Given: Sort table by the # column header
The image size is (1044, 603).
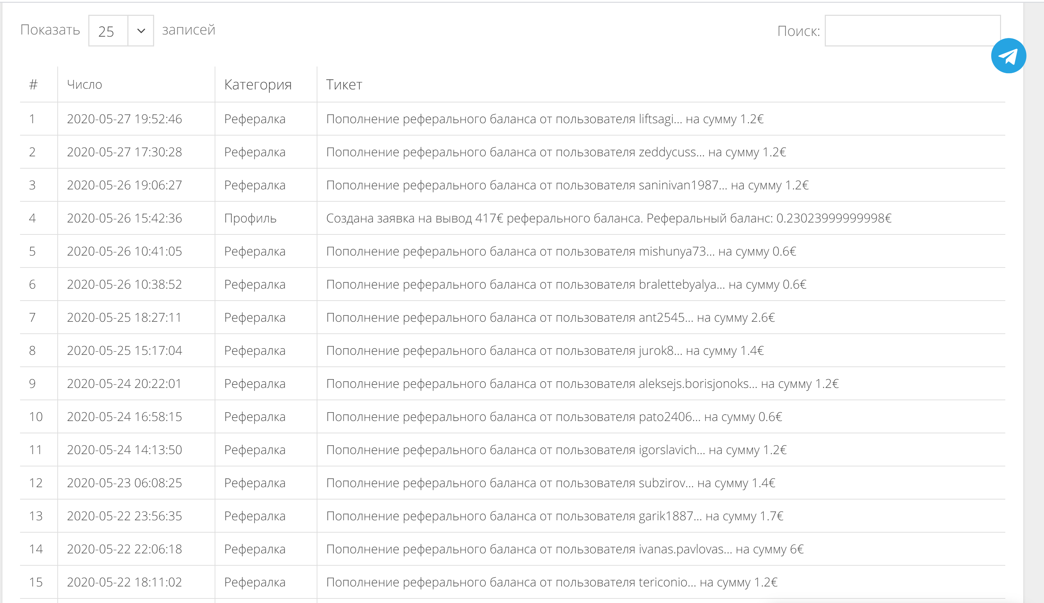Looking at the screenshot, I should (33, 84).
